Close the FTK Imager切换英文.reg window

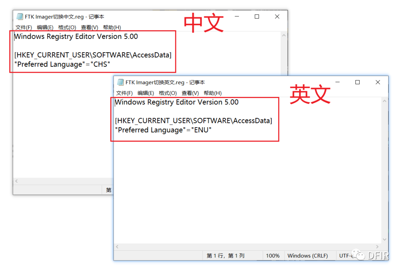click(378, 82)
